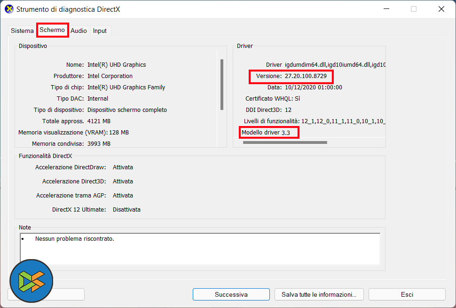Click the blue circular logo overlay

click(x=31, y=281)
